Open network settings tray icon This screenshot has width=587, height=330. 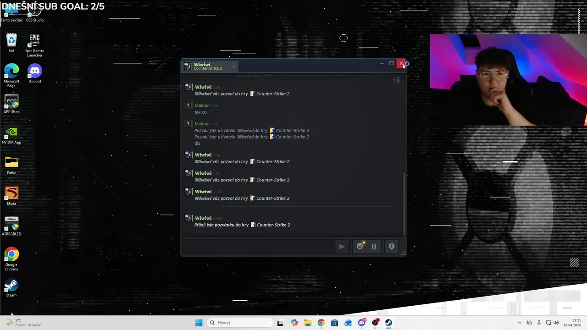548,323
